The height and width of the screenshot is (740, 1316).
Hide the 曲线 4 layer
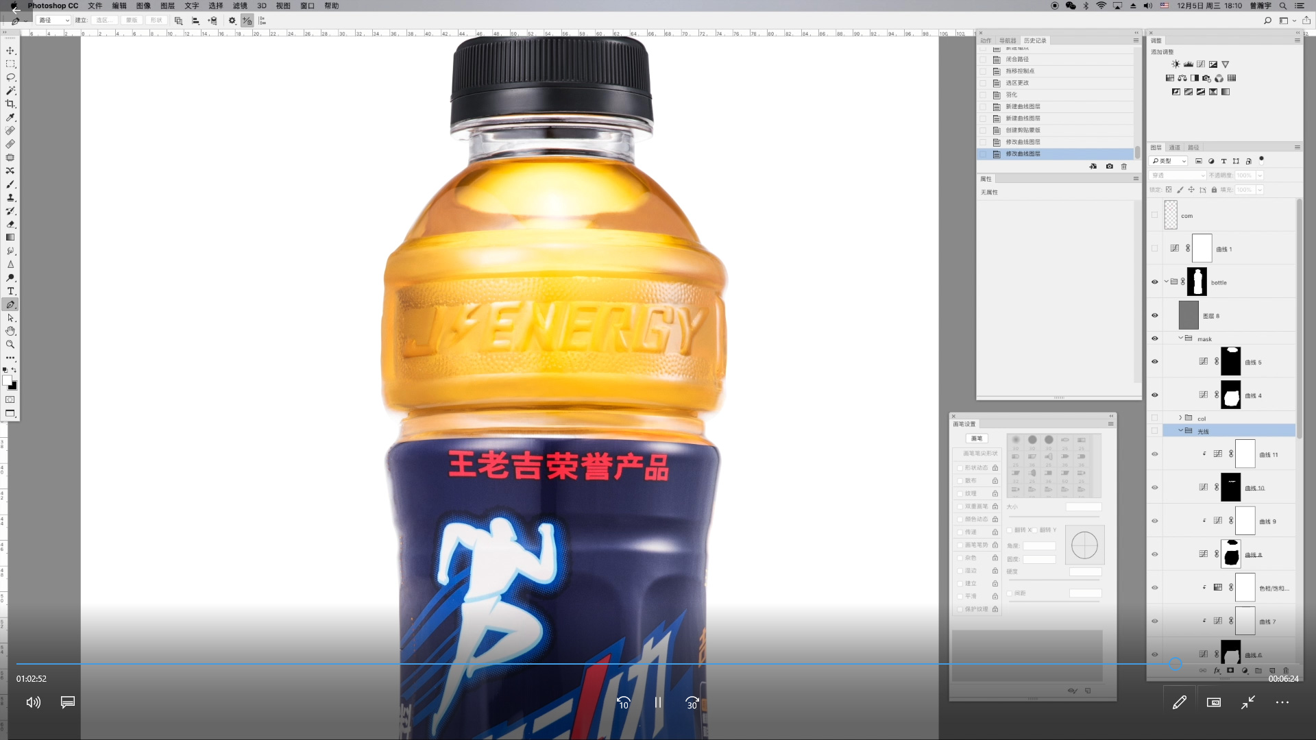pos(1155,395)
